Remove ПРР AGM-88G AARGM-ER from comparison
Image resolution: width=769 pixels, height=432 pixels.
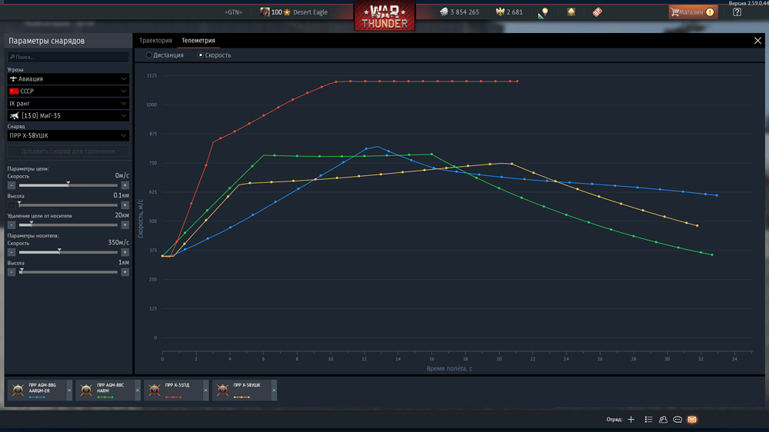[69, 390]
